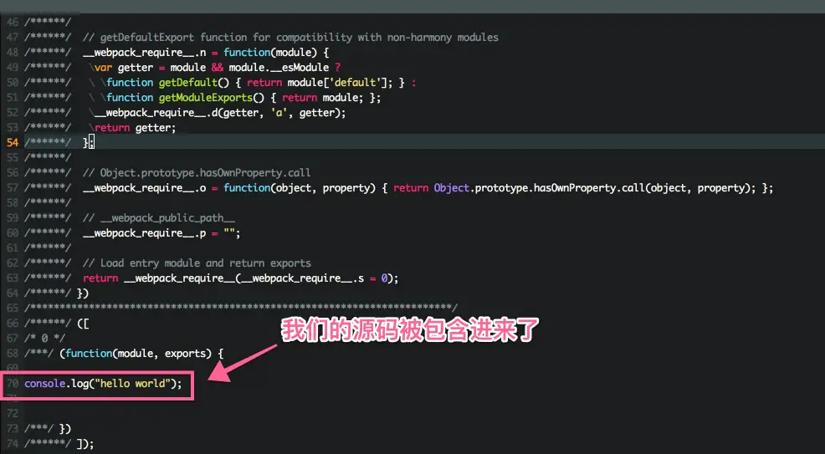
Task: Click 'return getter;' on line 53
Action: point(136,128)
